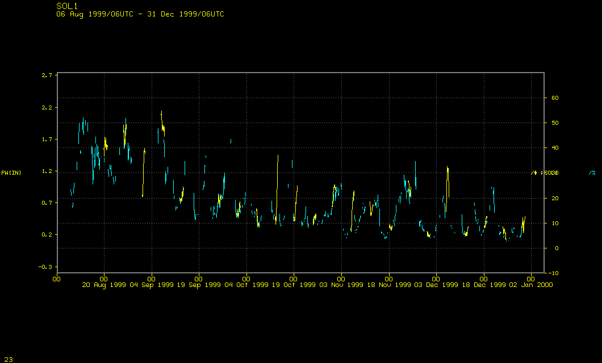Click the first 00 label on time axis
This screenshot has height=363, width=602.
click(57, 278)
